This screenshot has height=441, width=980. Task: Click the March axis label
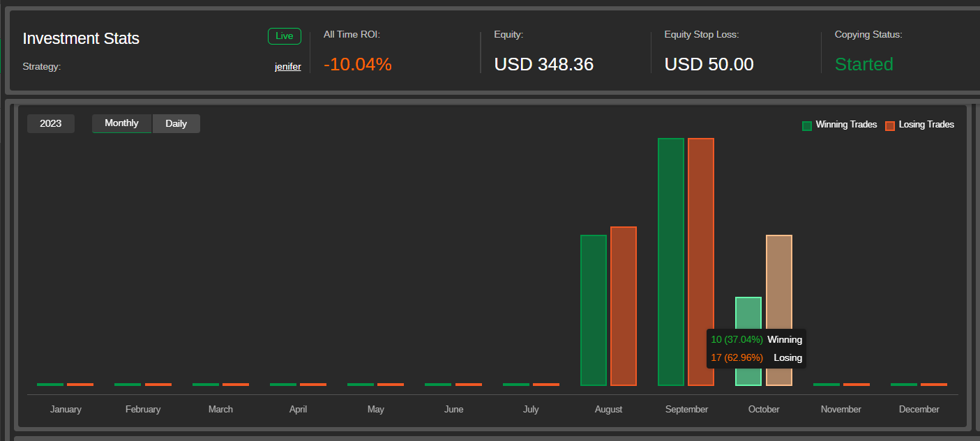click(220, 409)
